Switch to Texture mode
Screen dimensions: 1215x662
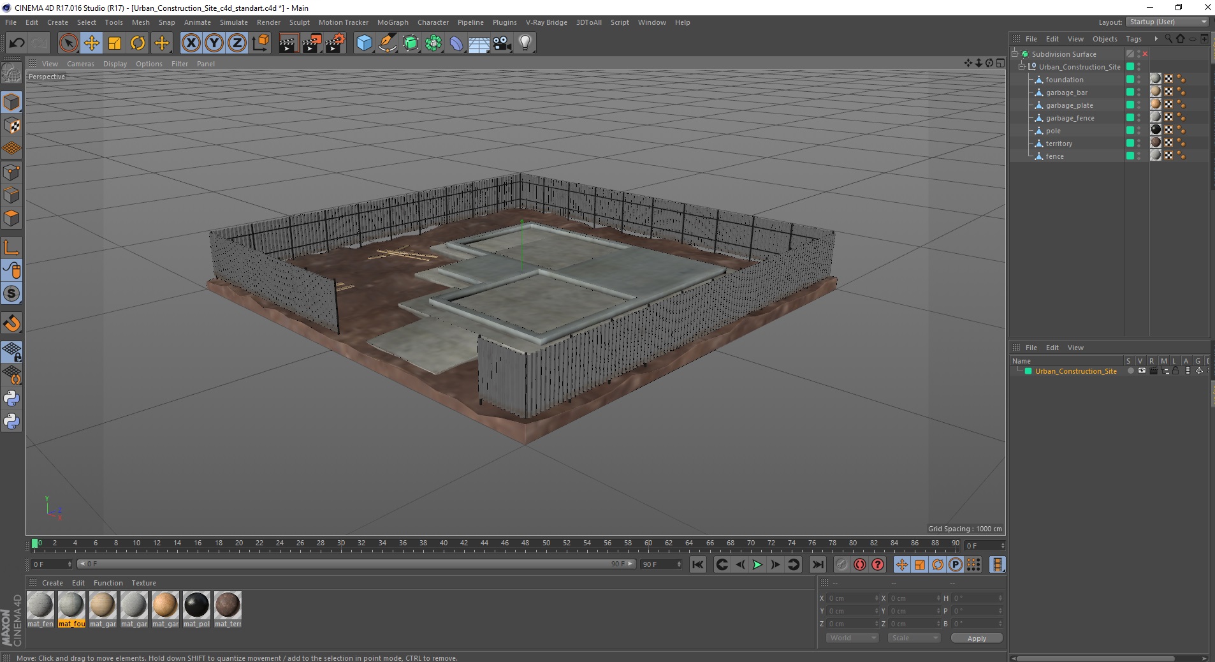pyautogui.click(x=11, y=126)
